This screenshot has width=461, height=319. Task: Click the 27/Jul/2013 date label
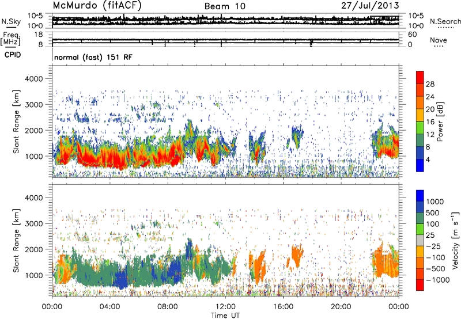coord(370,6)
